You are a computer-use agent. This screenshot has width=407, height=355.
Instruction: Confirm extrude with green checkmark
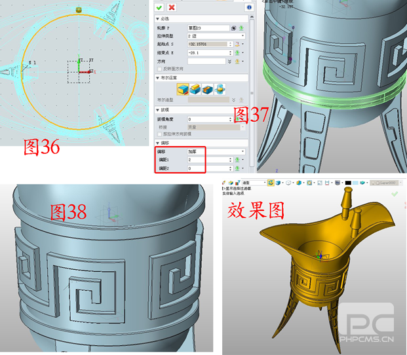click(159, 7)
